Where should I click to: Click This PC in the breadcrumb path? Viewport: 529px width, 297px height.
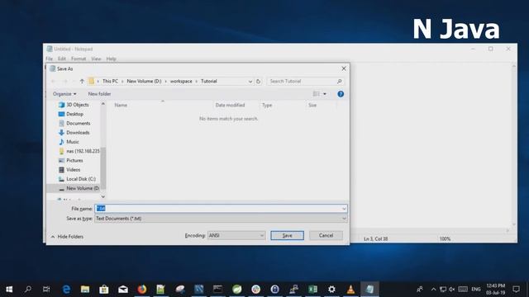coord(110,81)
